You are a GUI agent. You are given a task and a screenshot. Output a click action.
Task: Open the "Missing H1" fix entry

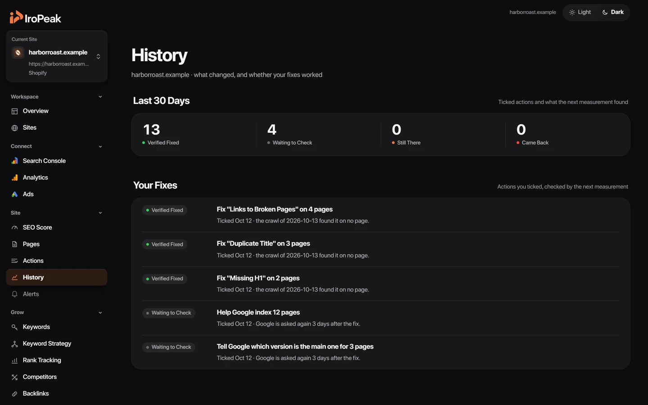[x=381, y=283]
